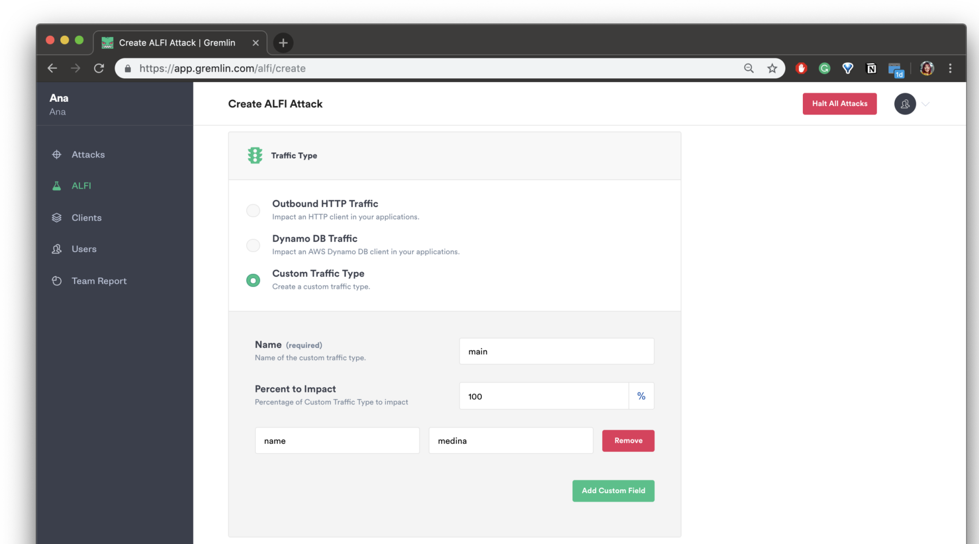Click the ALFI flask icon in sidebar
Viewport: 979px width, 544px height.
click(57, 186)
